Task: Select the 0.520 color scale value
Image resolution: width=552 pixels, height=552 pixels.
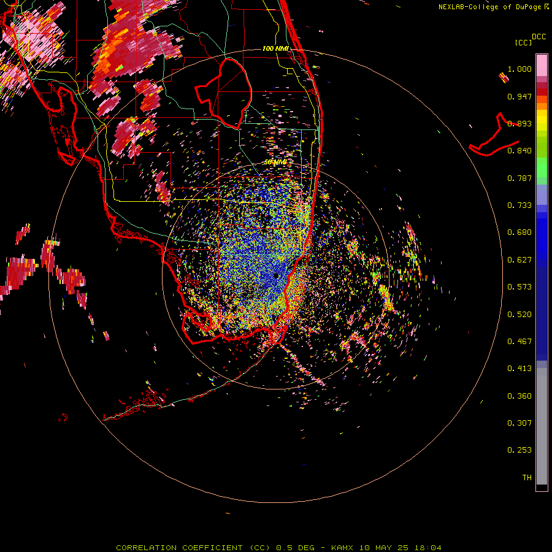Action: coord(519,315)
